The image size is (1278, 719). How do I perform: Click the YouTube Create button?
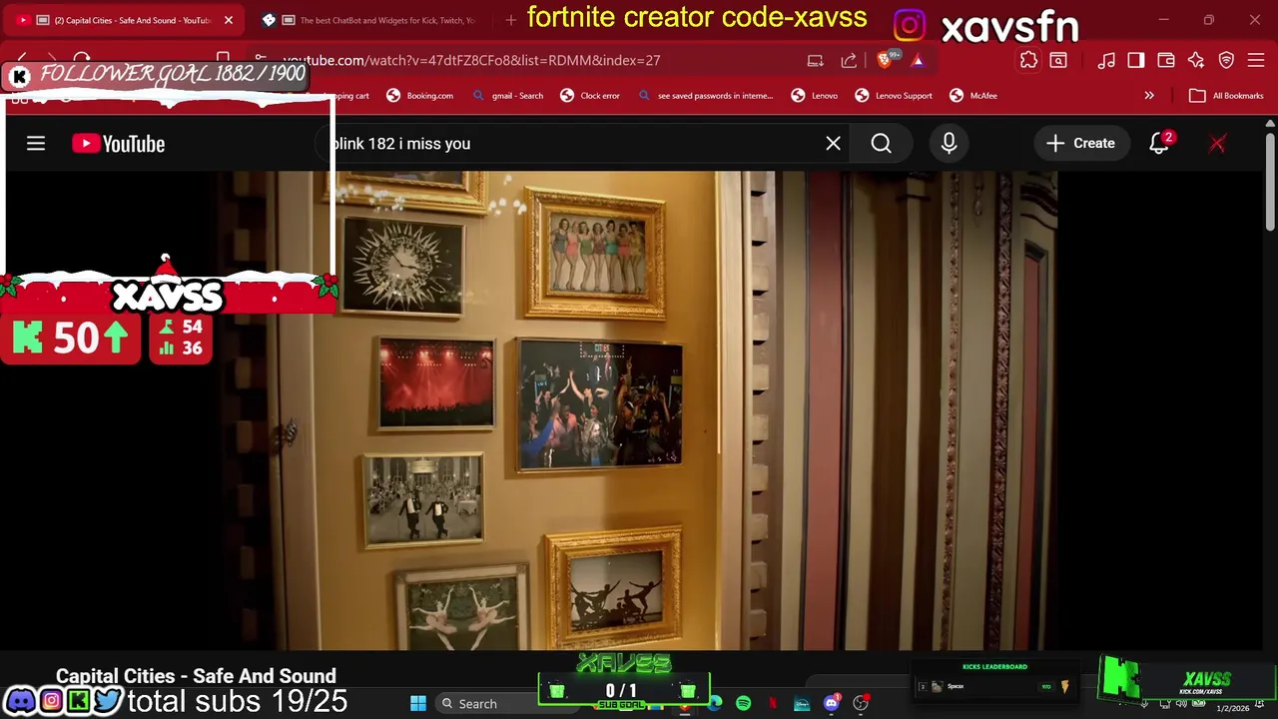click(1080, 144)
